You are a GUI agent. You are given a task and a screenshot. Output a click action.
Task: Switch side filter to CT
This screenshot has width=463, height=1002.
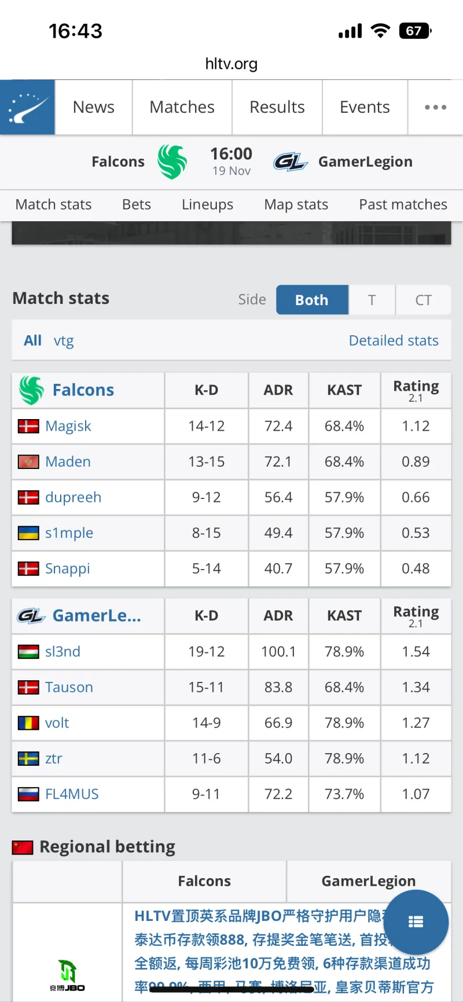(x=423, y=300)
